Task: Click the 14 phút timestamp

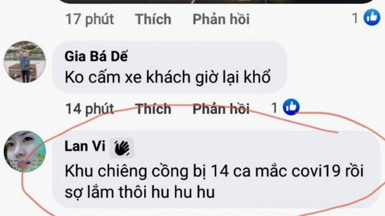Action: pos(90,109)
